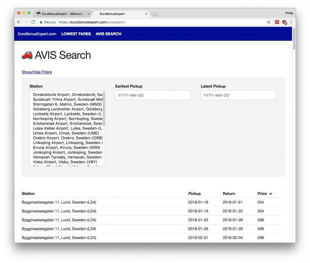Switch to the EuroBonusExpert - Sökmotor tab

[x=62, y=14]
